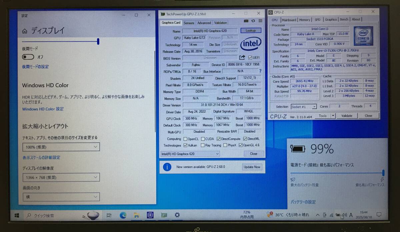The height and width of the screenshot is (232, 400).
Task: Click the brightness slider thumb in Settings
Action: (98, 41)
